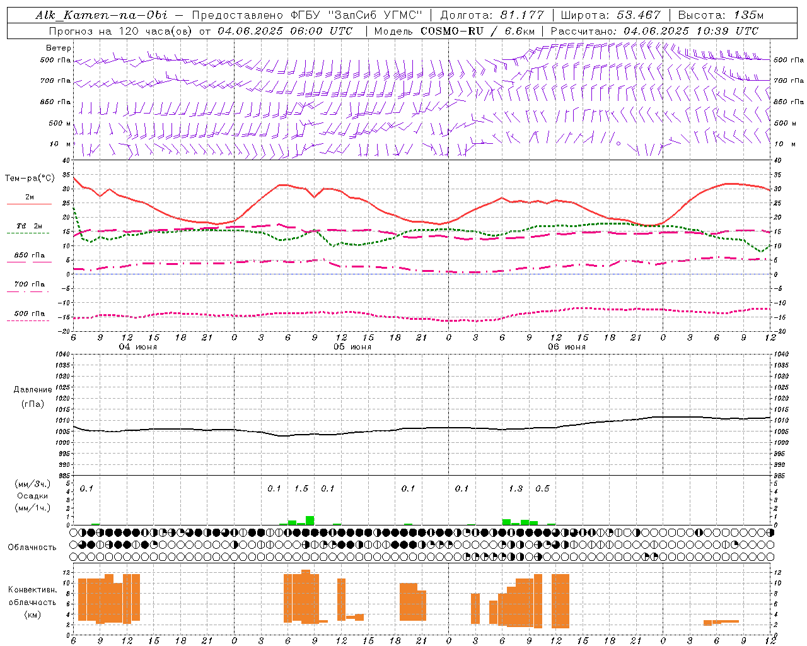
Task: Click the (км) convective cloud unit label
Action: click(x=32, y=614)
